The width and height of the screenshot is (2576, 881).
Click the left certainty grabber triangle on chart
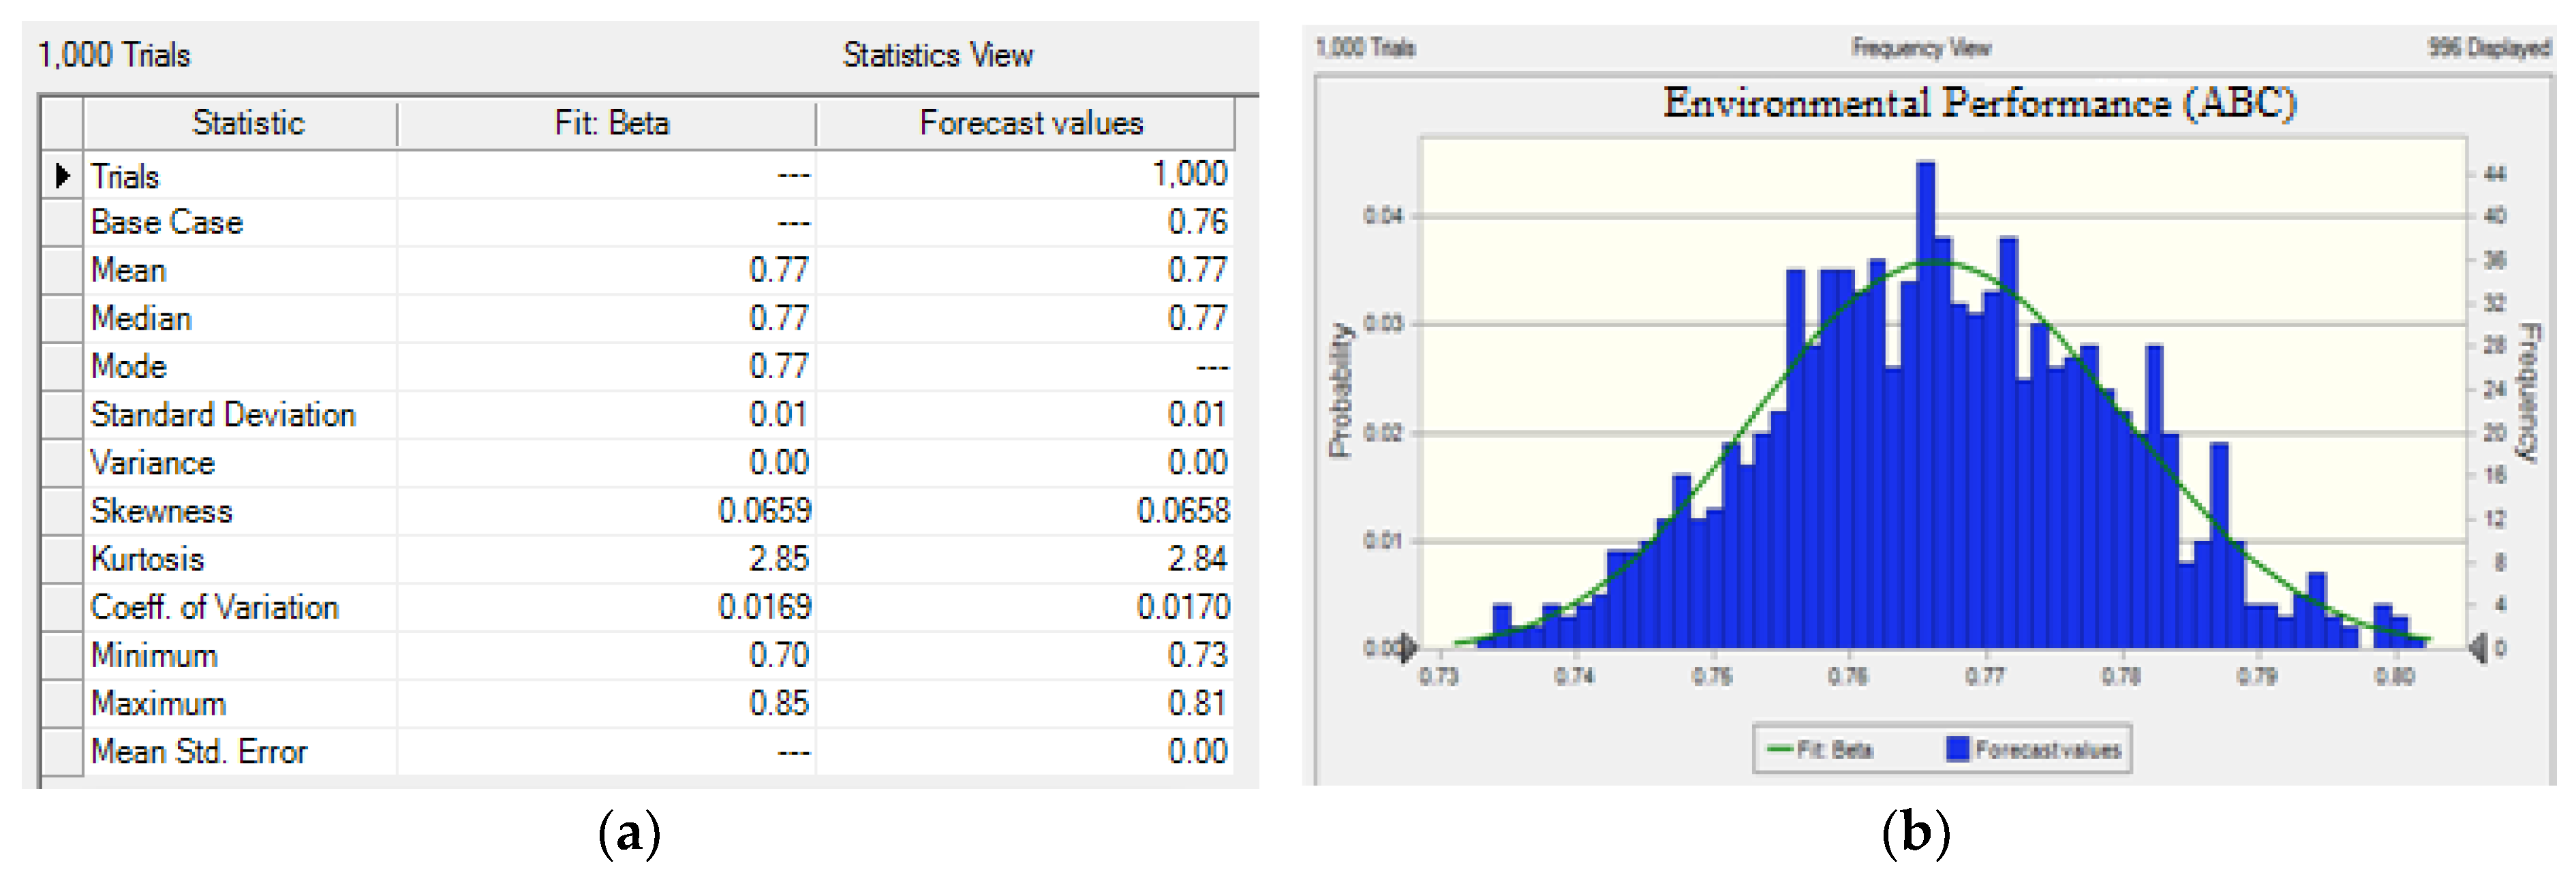coord(1407,648)
